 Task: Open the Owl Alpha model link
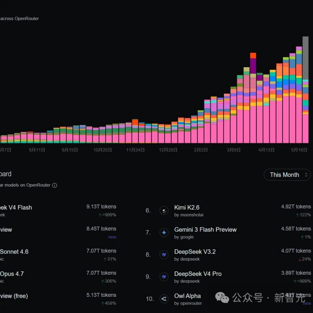click(187, 296)
